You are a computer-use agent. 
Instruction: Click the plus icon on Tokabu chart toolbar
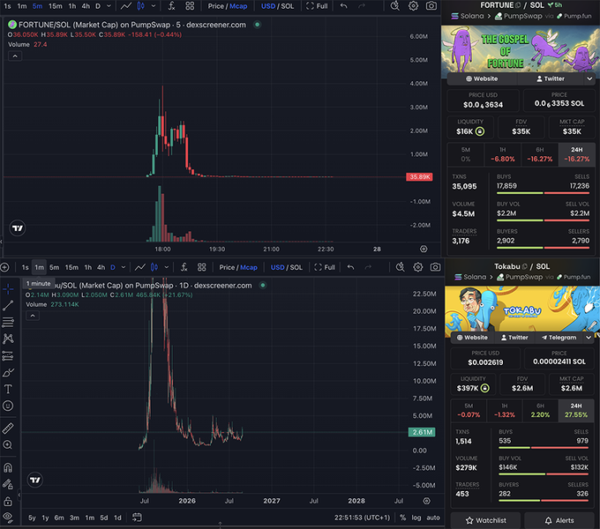click(4, 267)
